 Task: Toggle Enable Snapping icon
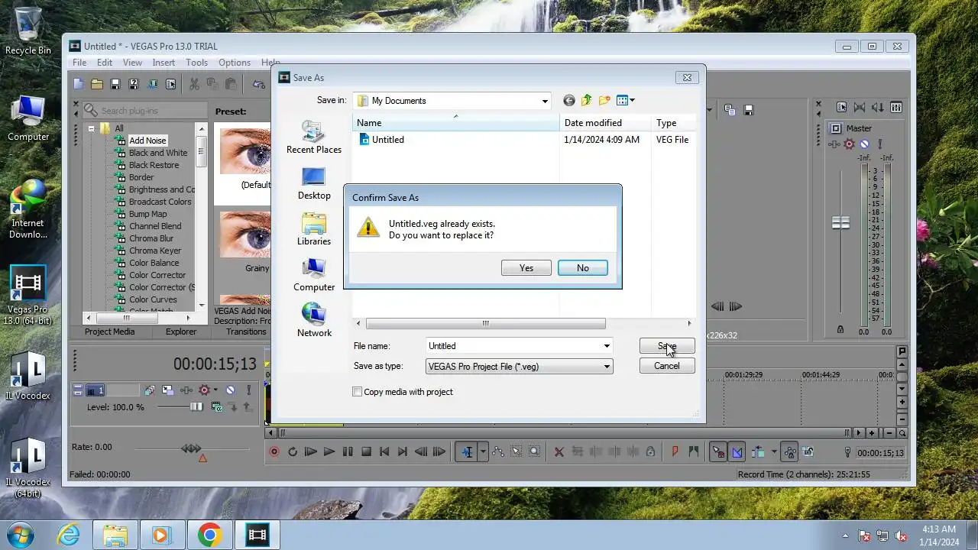click(718, 451)
